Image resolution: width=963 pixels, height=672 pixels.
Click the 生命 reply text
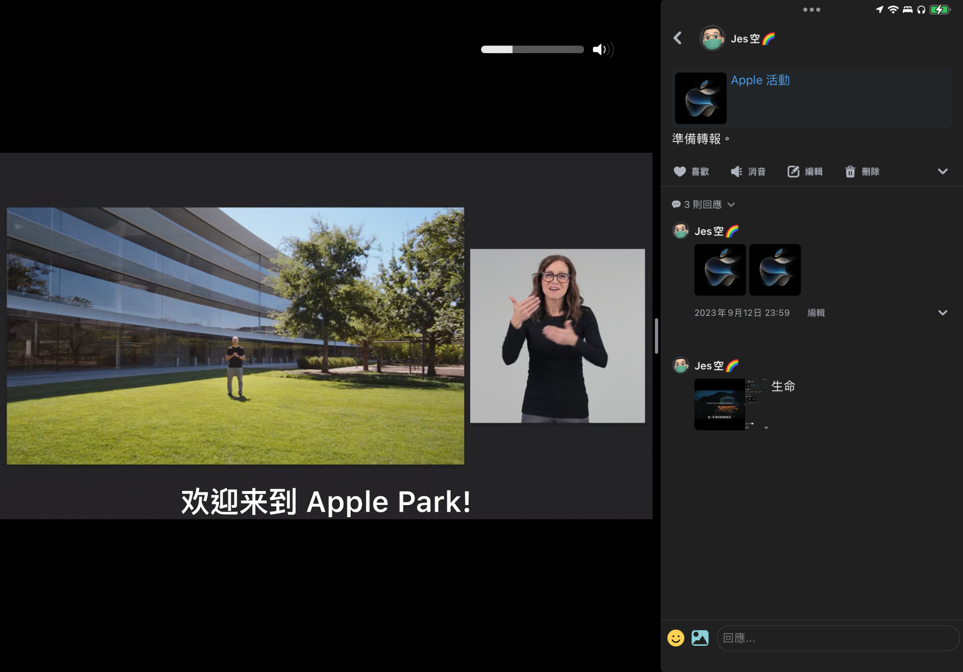pyautogui.click(x=783, y=386)
